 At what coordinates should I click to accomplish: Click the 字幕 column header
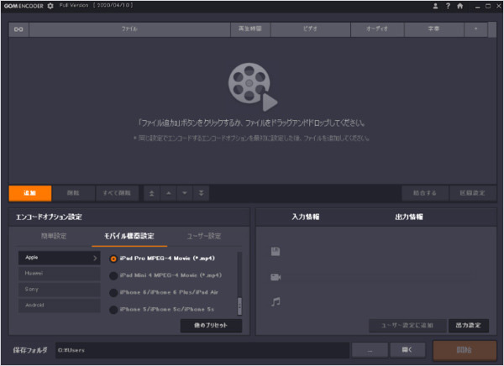coord(433,29)
